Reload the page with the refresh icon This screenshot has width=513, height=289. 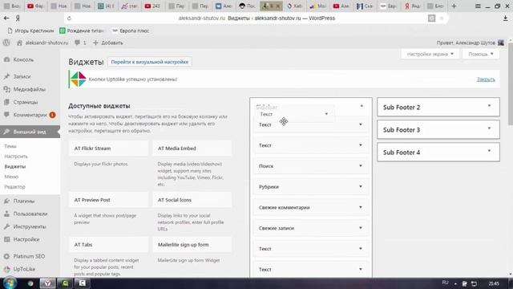tap(69, 18)
